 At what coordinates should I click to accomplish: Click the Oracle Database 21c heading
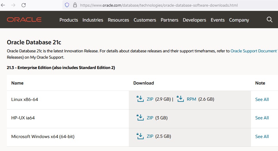coord(34,42)
